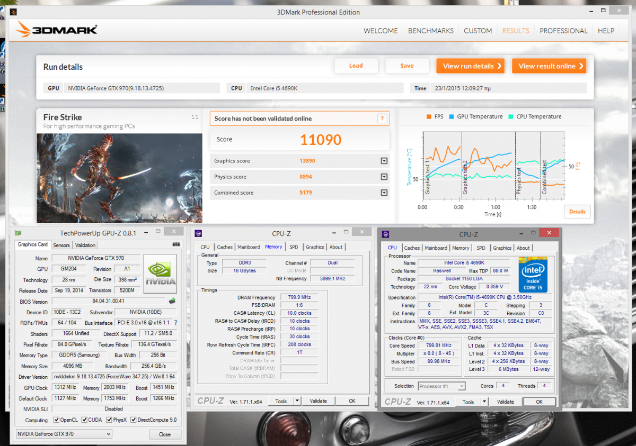This screenshot has height=446, width=636.
Task: Click the View result online button
Action: point(549,66)
